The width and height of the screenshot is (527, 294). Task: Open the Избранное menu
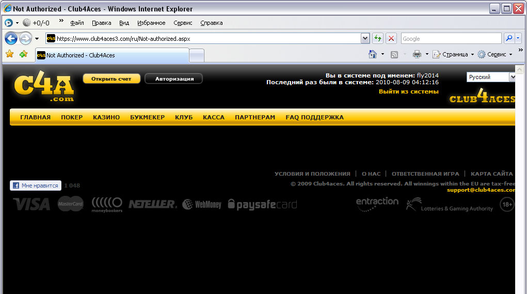point(151,23)
